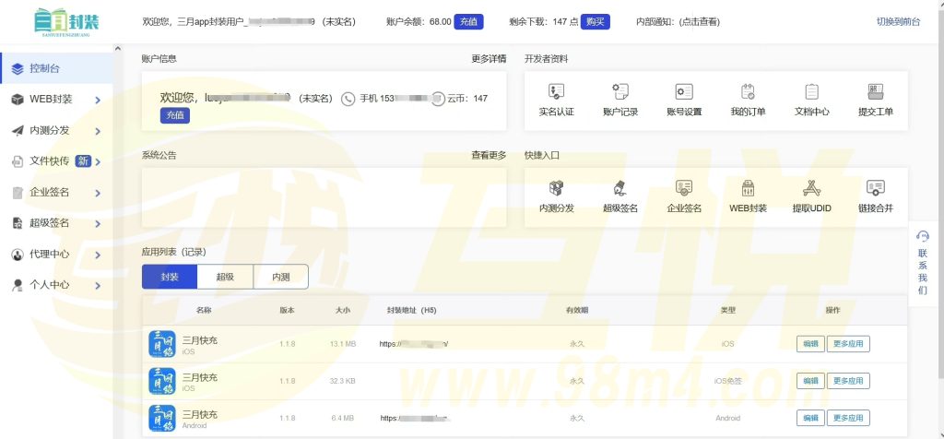Click the iOS免签 row 三月快充 app icon
The height and width of the screenshot is (439, 944).
[x=162, y=381]
